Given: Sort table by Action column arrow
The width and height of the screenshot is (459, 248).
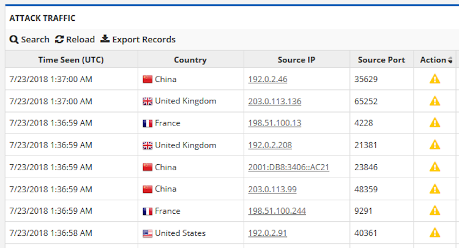Looking at the screenshot, I should [x=450, y=60].
